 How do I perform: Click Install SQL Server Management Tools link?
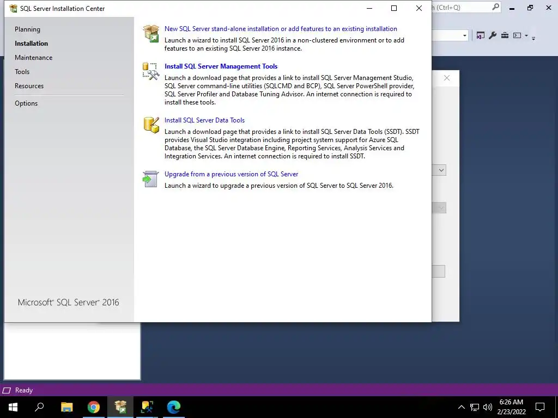[x=221, y=66]
